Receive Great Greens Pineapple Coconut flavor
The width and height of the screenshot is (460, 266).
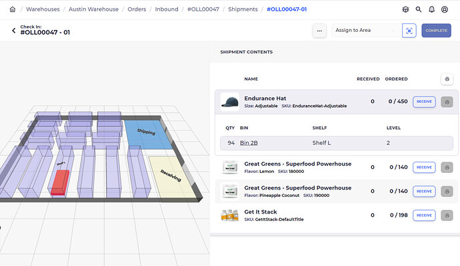point(424,192)
